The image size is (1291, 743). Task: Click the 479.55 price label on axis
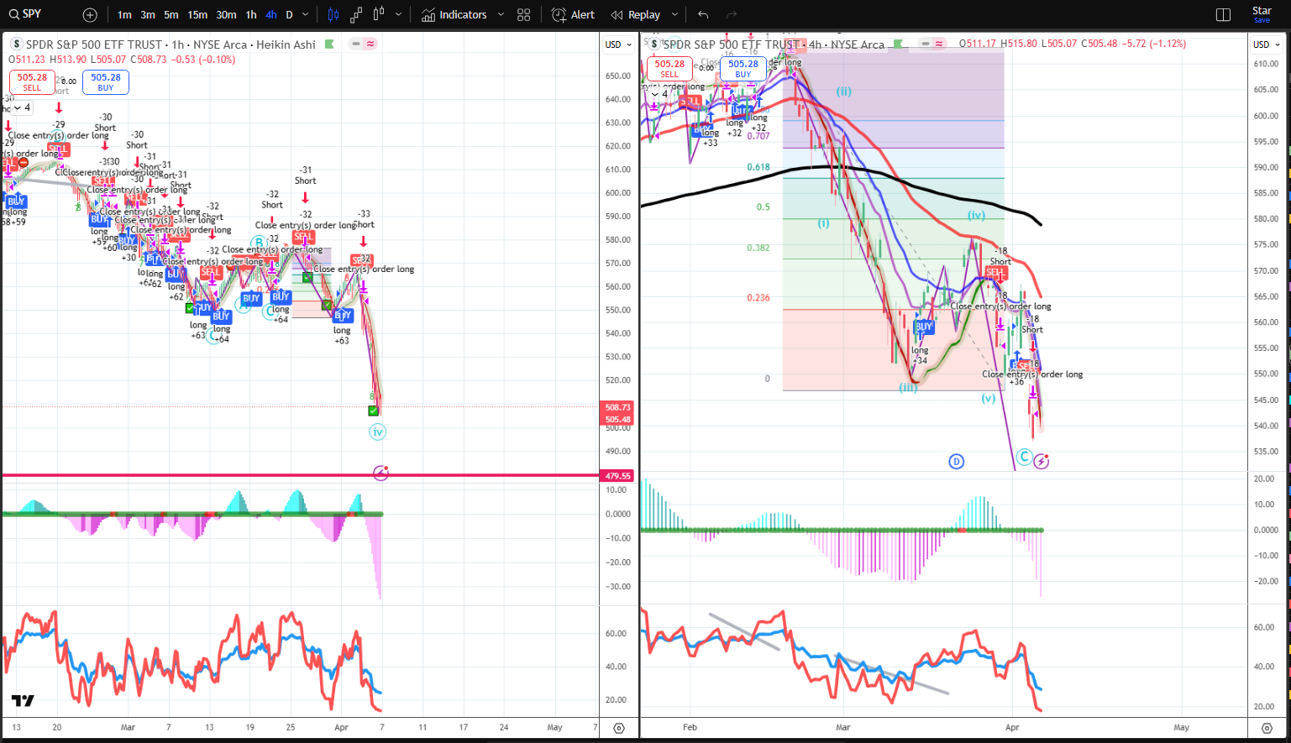click(617, 476)
